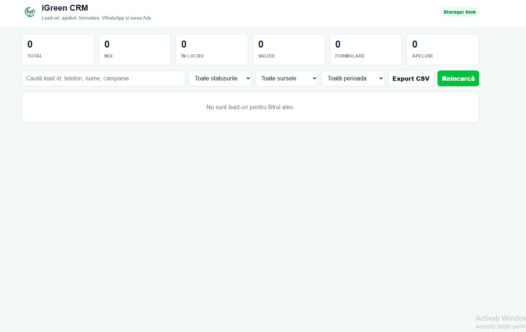Expand the Toate sursele filter

coord(287,78)
